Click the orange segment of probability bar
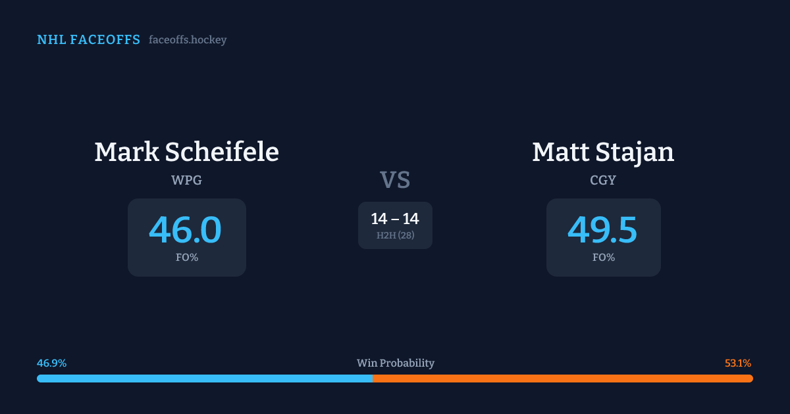Viewport: 790px width, 414px height. click(563, 379)
